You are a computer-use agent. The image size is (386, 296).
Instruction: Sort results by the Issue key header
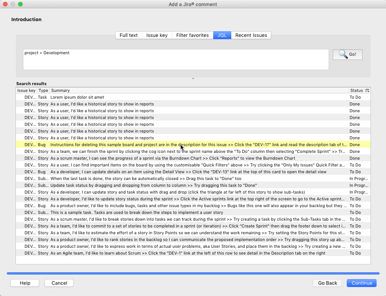(26, 90)
